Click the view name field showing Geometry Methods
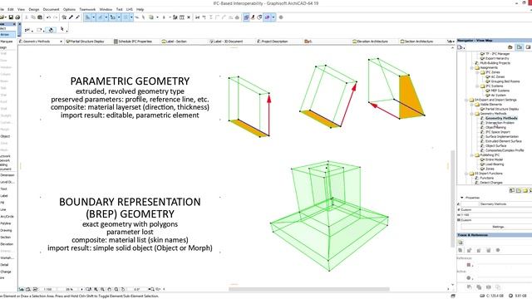This screenshot has width=532, height=299. pyautogui.click(x=505, y=204)
